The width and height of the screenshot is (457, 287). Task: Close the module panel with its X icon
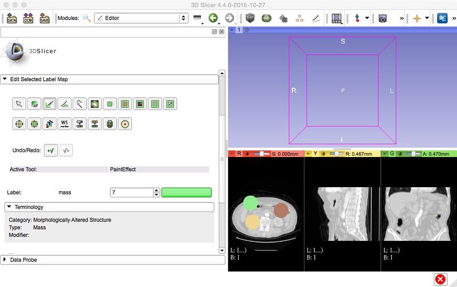click(x=222, y=32)
